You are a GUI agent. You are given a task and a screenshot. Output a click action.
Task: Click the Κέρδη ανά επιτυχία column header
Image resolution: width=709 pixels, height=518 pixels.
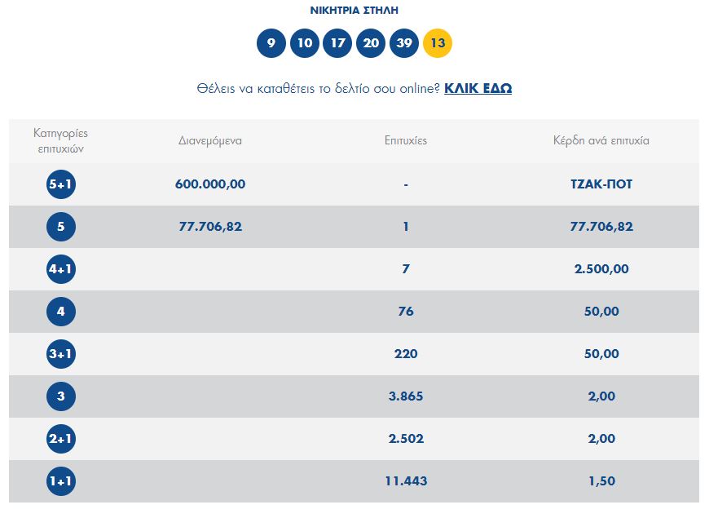pyautogui.click(x=601, y=141)
